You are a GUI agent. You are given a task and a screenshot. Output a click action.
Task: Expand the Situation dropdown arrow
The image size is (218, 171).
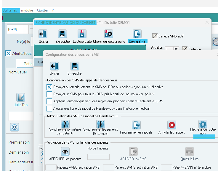click(x=176, y=49)
